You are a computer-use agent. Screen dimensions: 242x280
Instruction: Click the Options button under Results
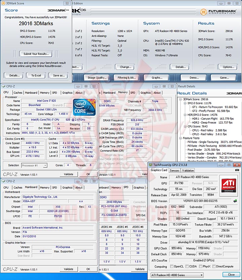point(228,67)
